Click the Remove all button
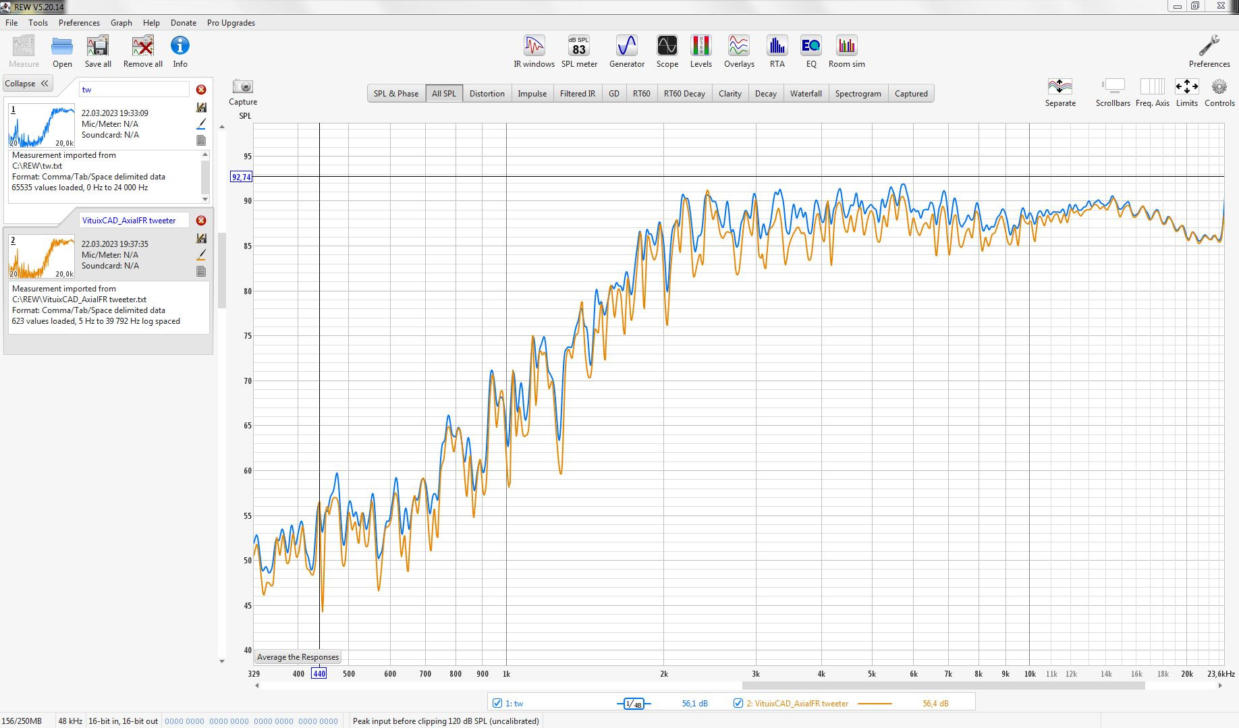 click(x=142, y=52)
